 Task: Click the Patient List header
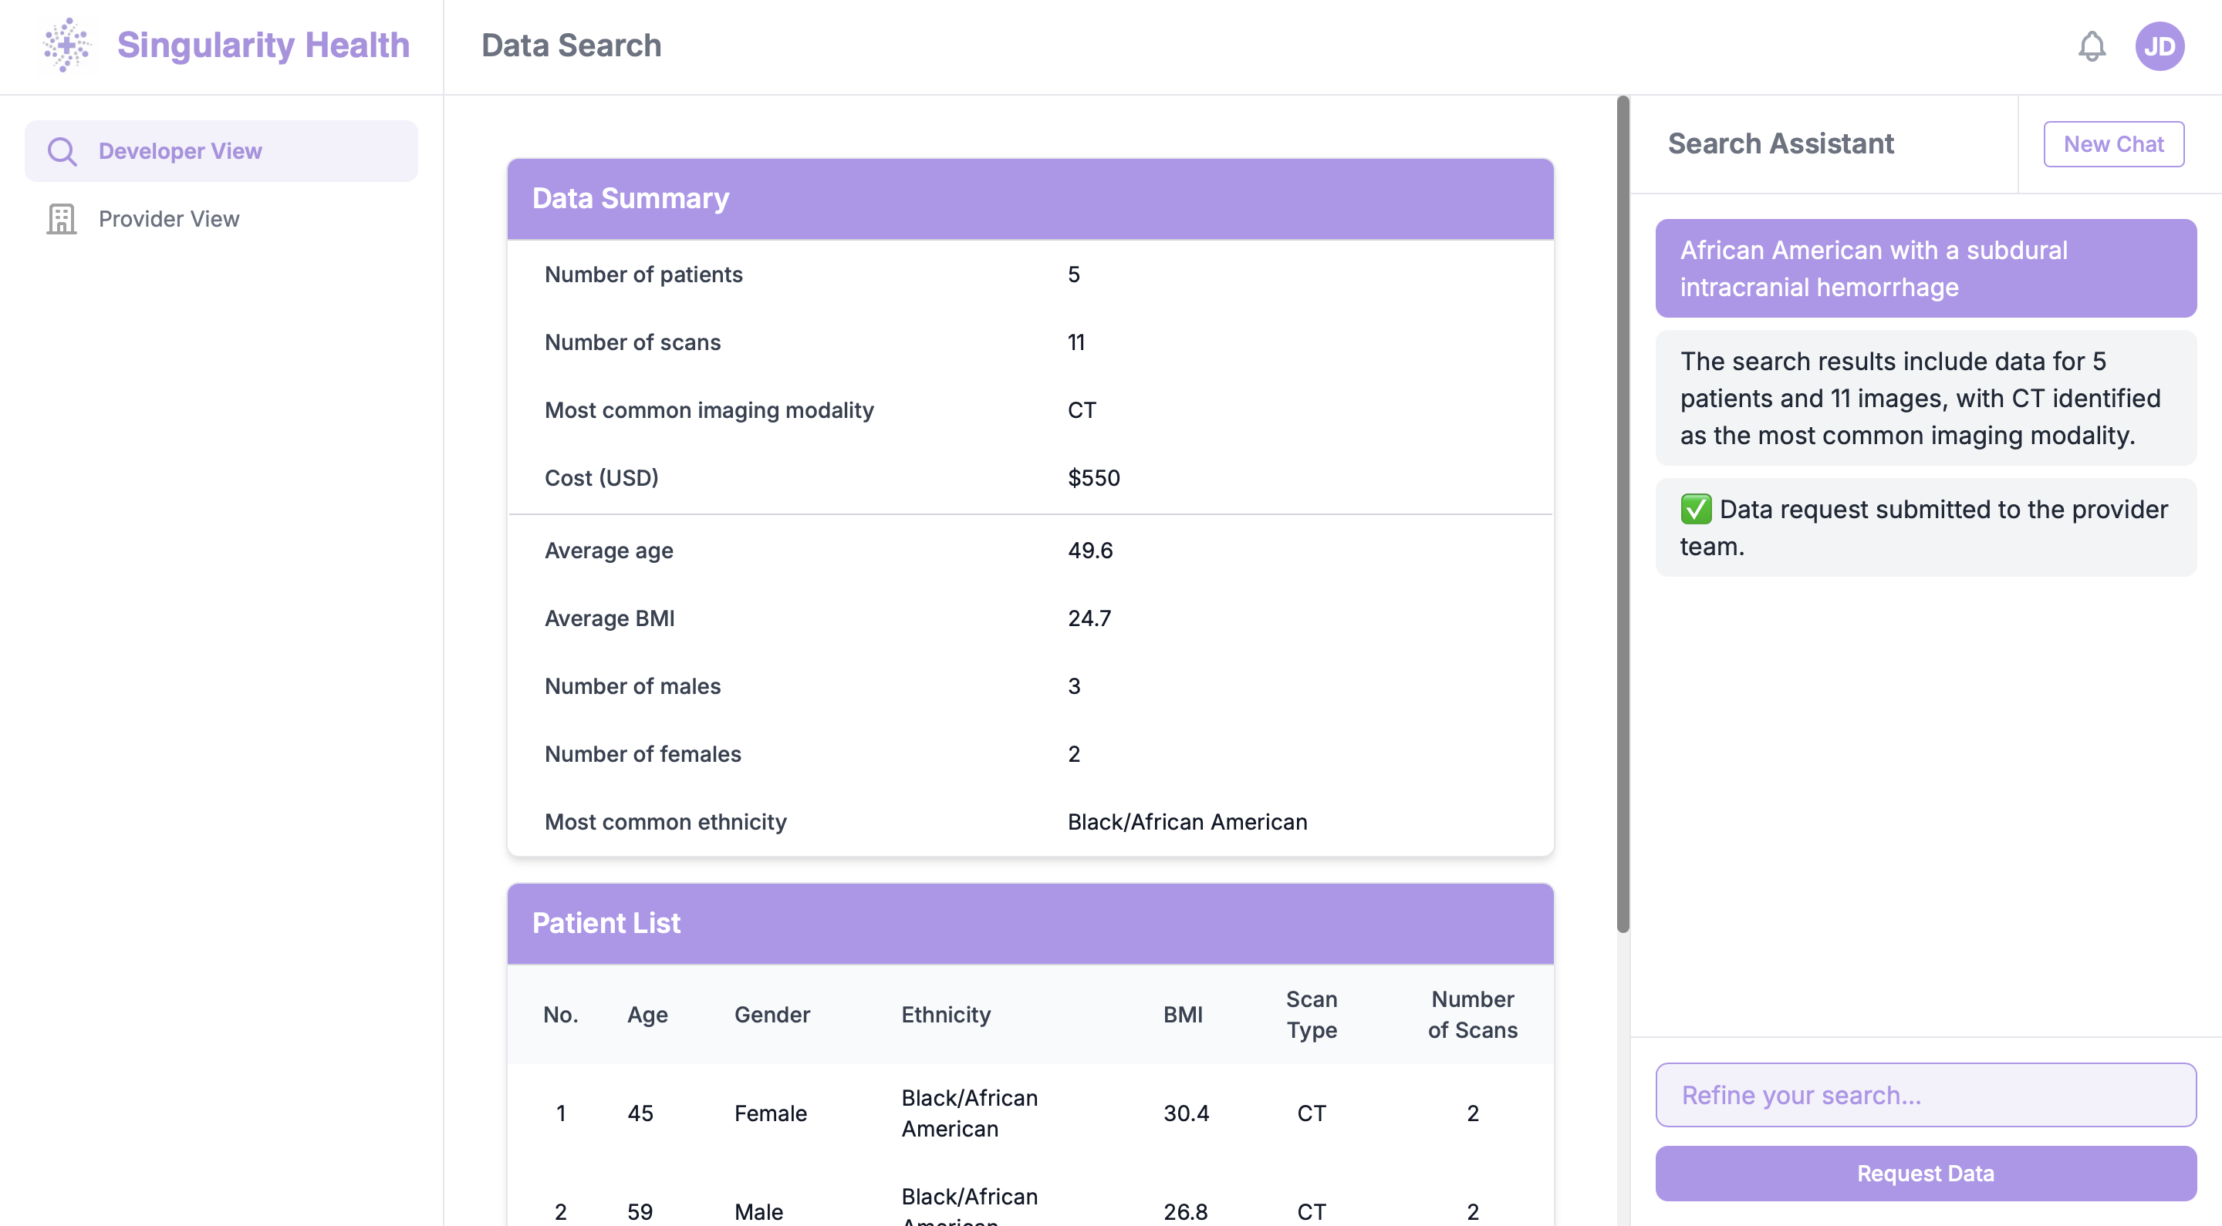tap(1030, 922)
